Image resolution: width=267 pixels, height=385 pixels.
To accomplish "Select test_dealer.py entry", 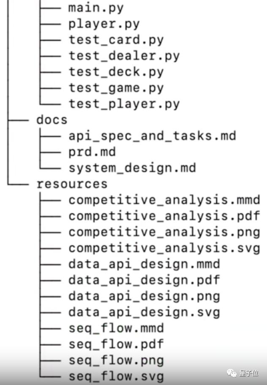I will (x=124, y=56).
